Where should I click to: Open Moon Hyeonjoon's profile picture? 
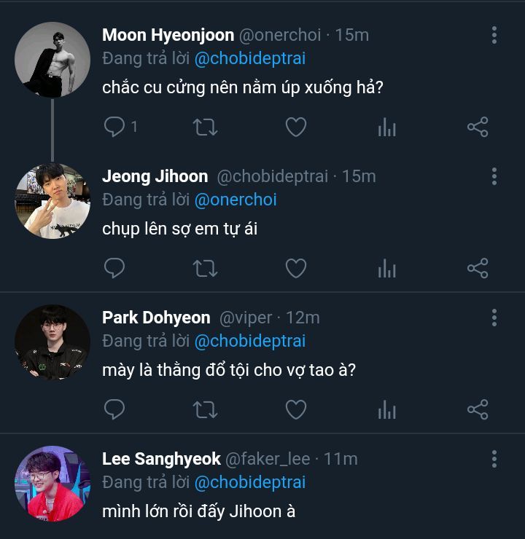[52, 60]
